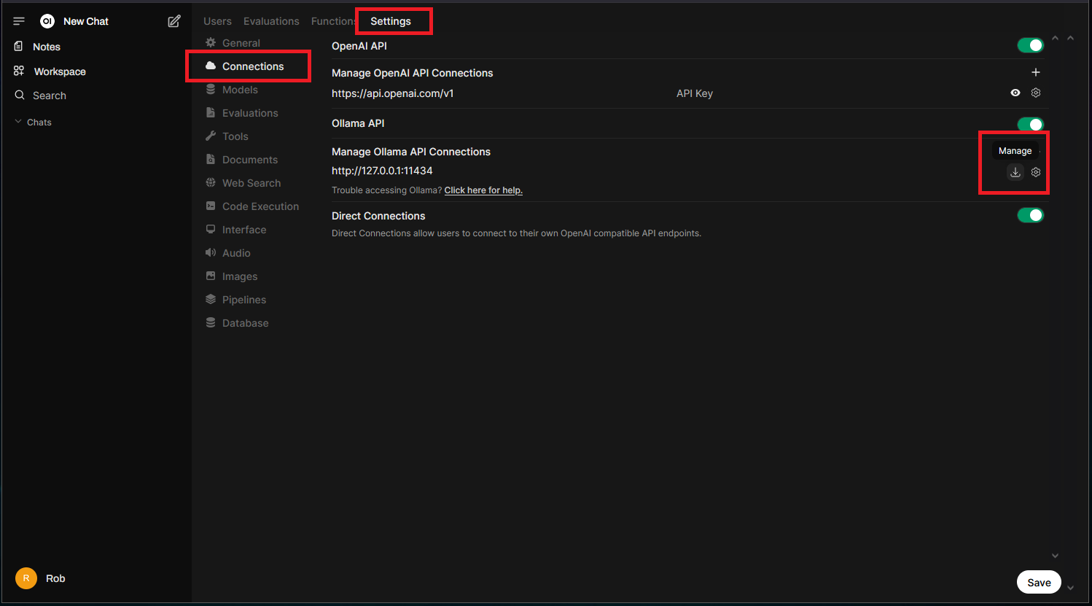Add a new OpenAI API connection with plus
The width and height of the screenshot is (1092, 606).
(x=1036, y=72)
